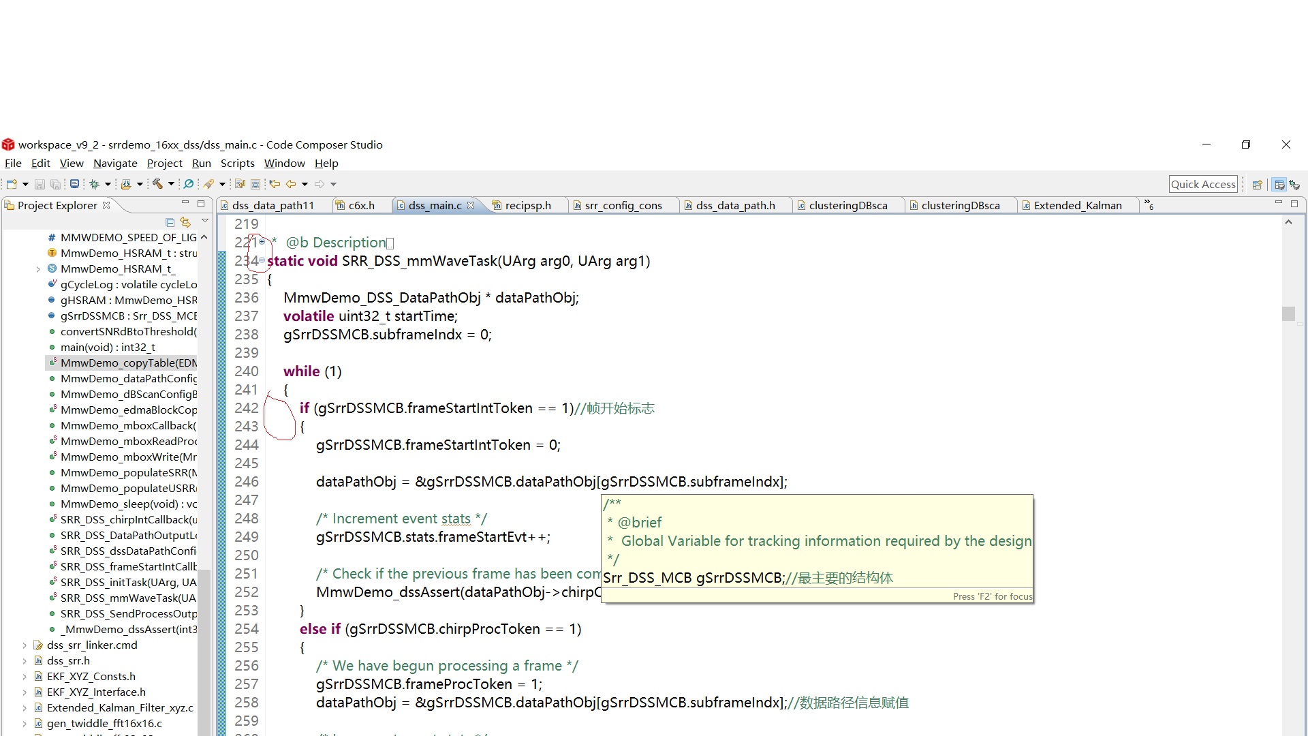Click the Back navigation arrow icon
This screenshot has height=736, width=1308.
tap(291, 184)
